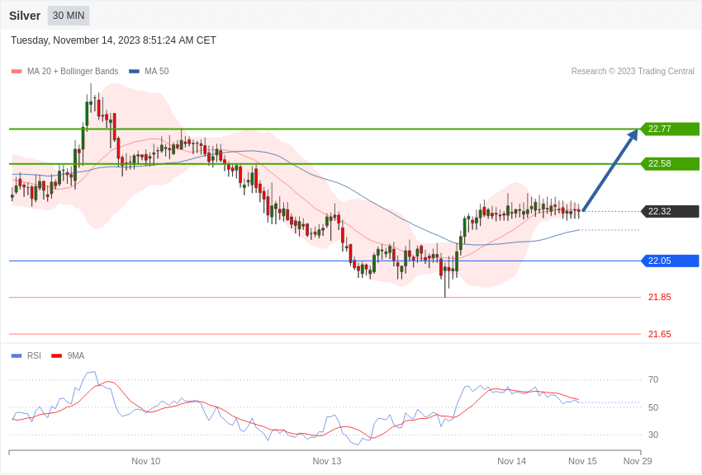Click the 22.32 current price tag
The height and width of the screenshot is (475, 702).
click(671, 211)
